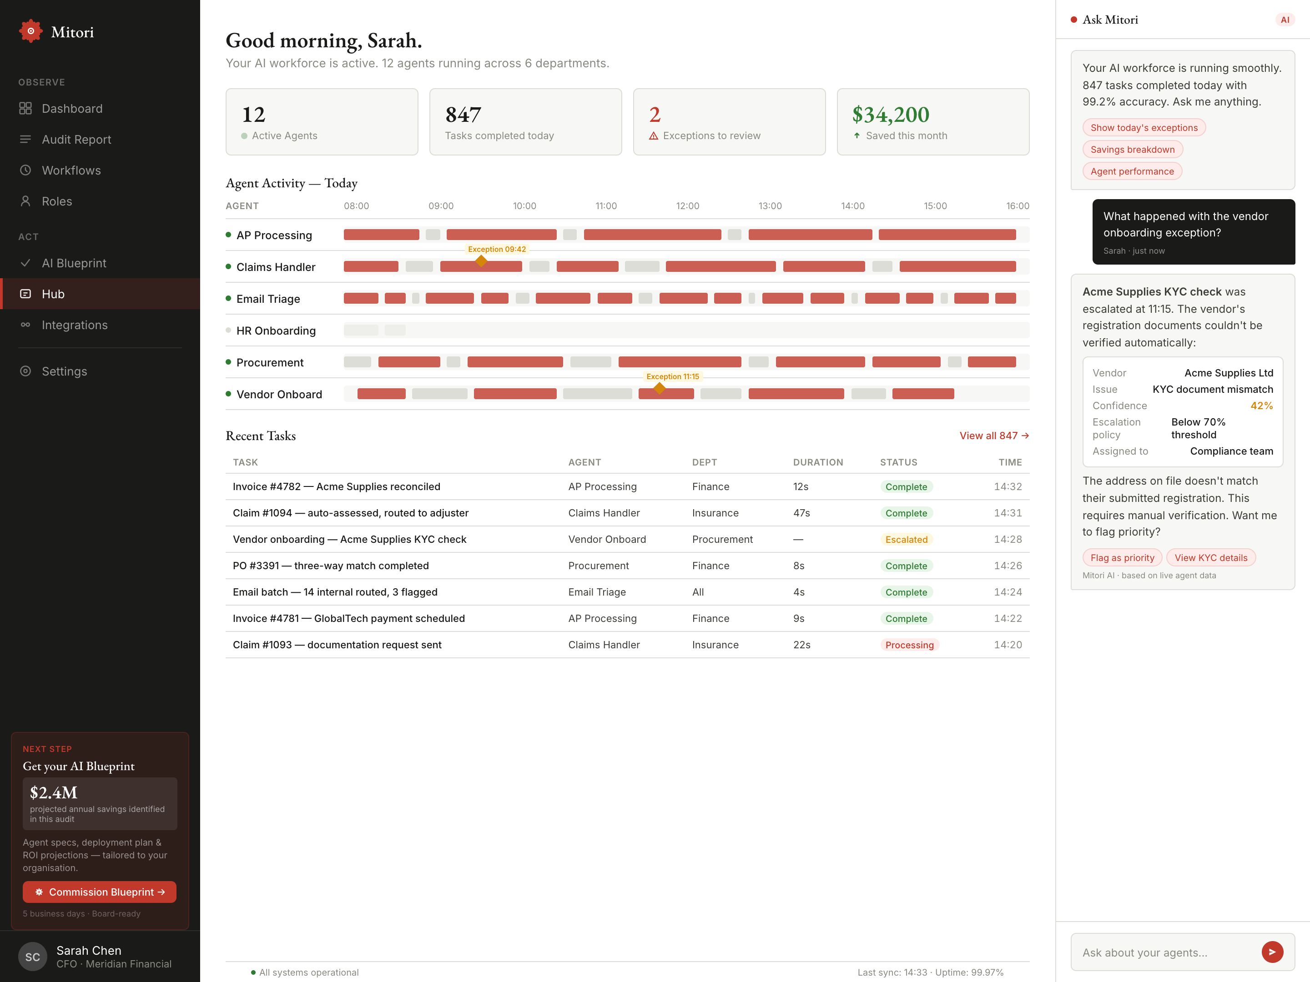The width and height of the screenshot is (1310, 982).
Task: Toggle the HR Onboarding status indicator
Action: pyautogui.click(x=229, y=331)
